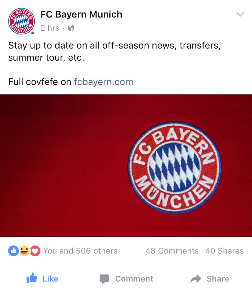Click the 2 hrs post timestamp
Image resolution: width=252 pixels, height=292 pixels.
[50, 28]
